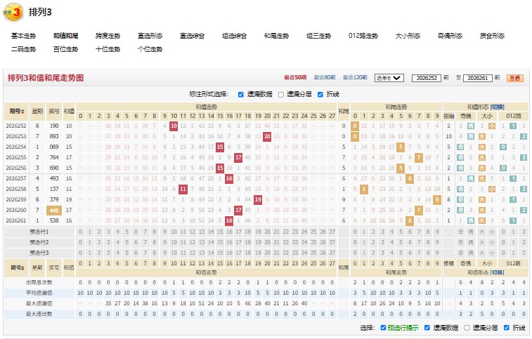The image size is (532, 339).
Task: Open 百位走势 chart
Action: 65,49
